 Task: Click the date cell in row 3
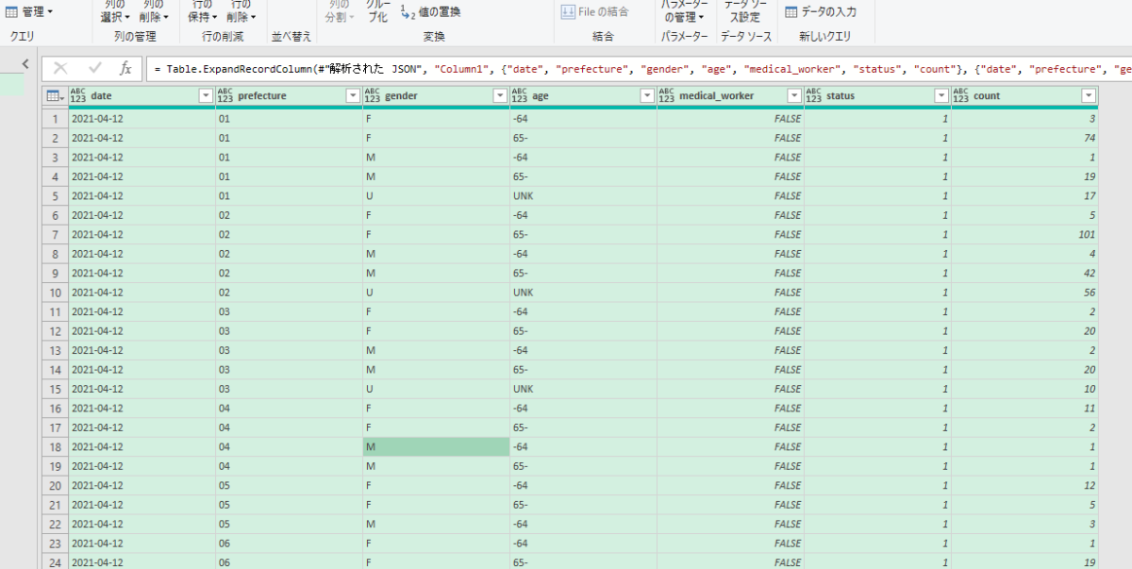[x=141, y=157]
